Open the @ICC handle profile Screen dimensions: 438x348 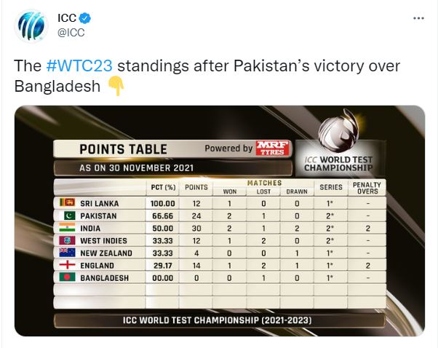(x=71, y=33)
